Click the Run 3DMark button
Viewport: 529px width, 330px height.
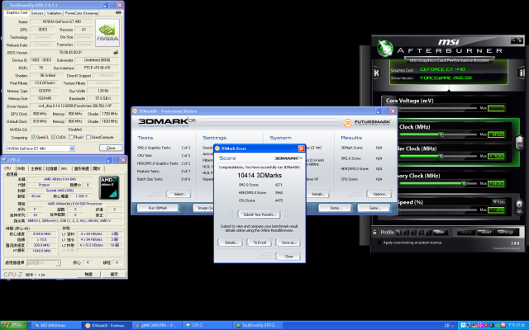(158, 208)
